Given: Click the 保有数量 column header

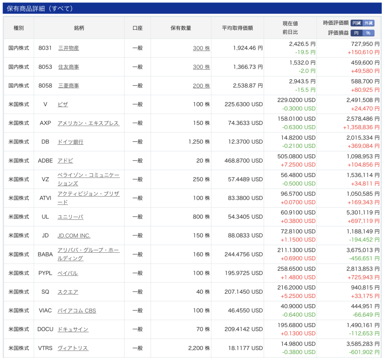Looking at the screenshot, I should coord(181,28).
